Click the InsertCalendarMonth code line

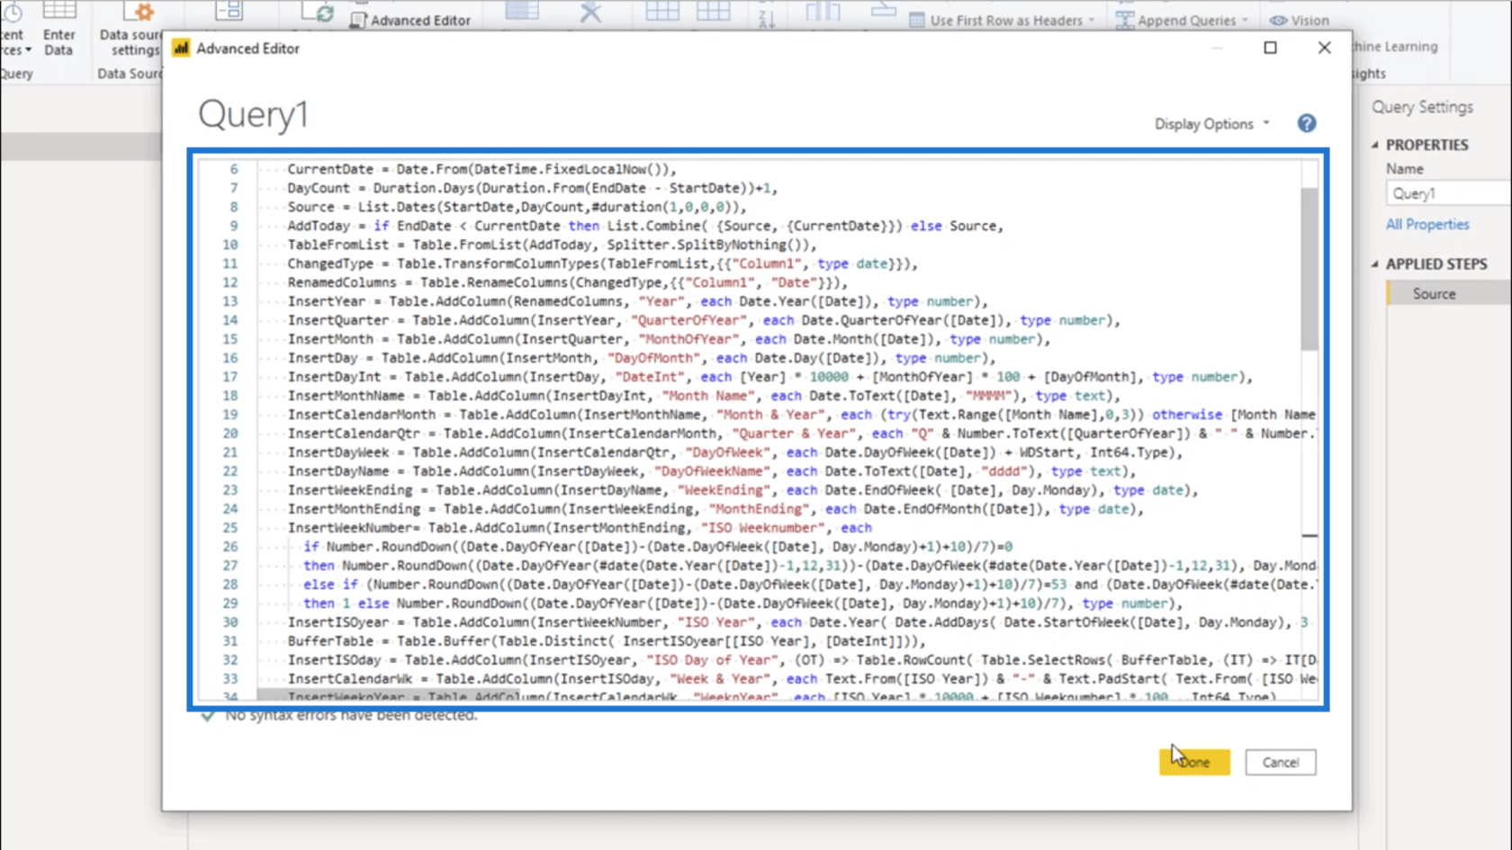(x=801, y=415)
